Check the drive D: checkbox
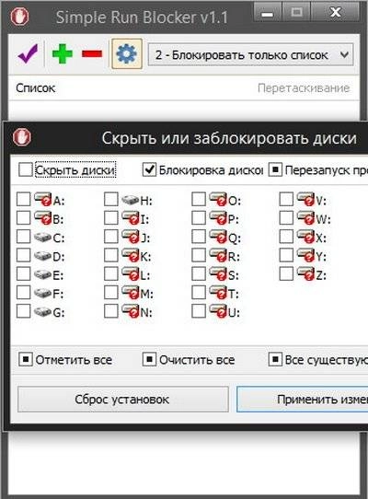The height and width of the screenshot is (499, 368). pos(24,255)
